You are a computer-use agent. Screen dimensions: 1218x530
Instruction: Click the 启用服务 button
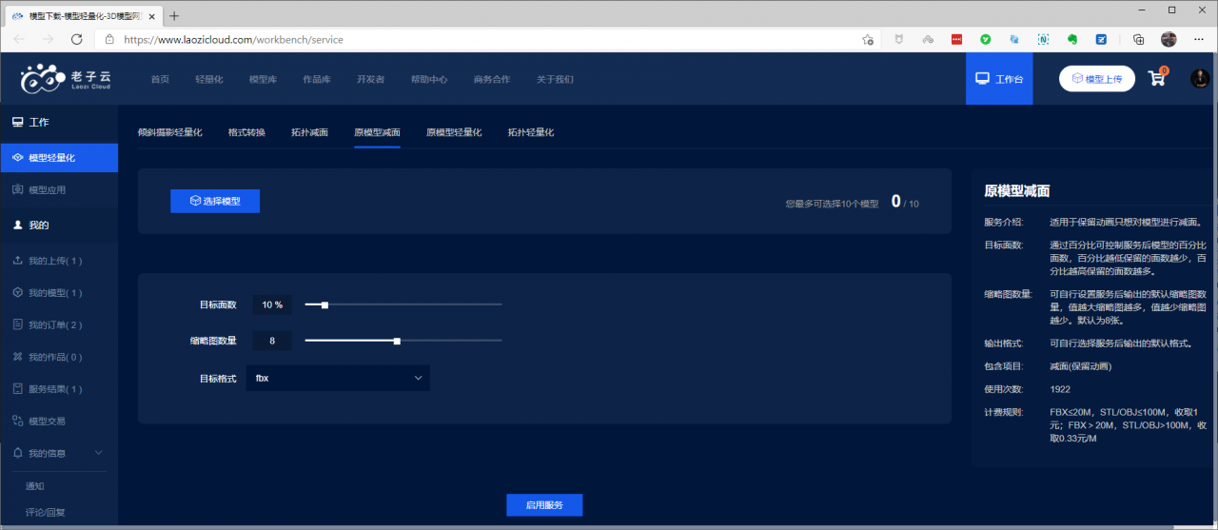click(544, 504)
